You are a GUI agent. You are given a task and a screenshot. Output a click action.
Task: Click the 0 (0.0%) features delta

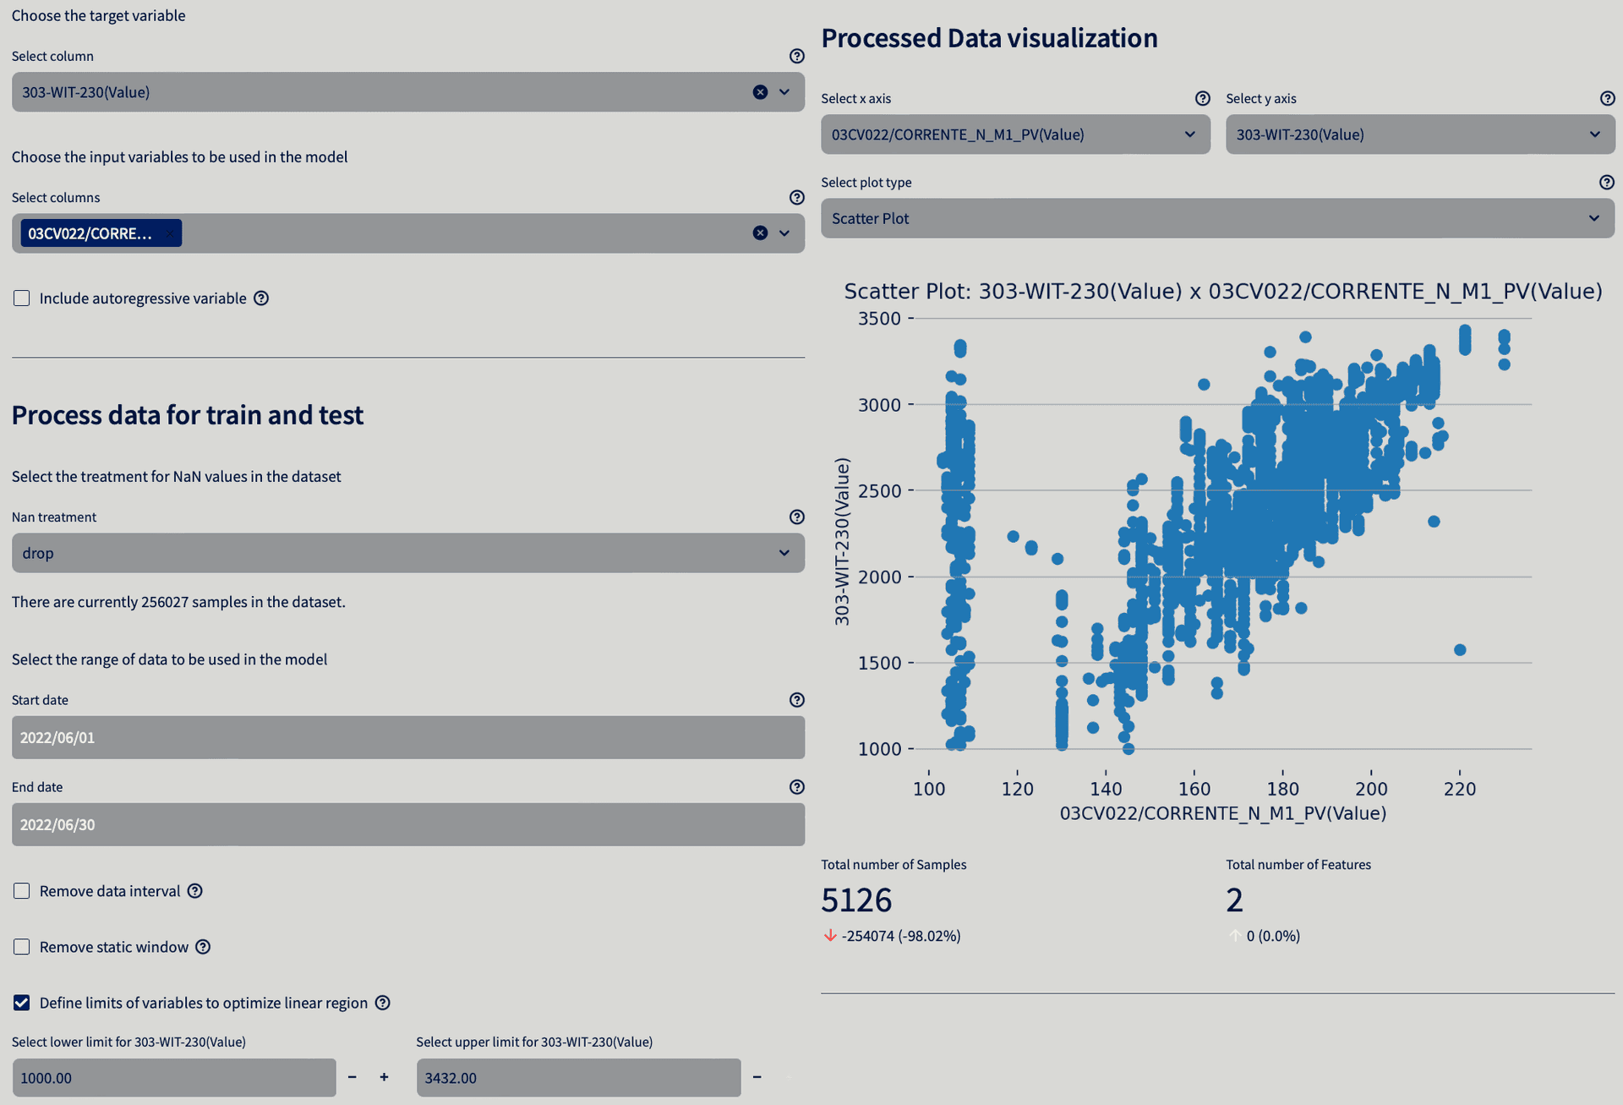point(1273,936)
